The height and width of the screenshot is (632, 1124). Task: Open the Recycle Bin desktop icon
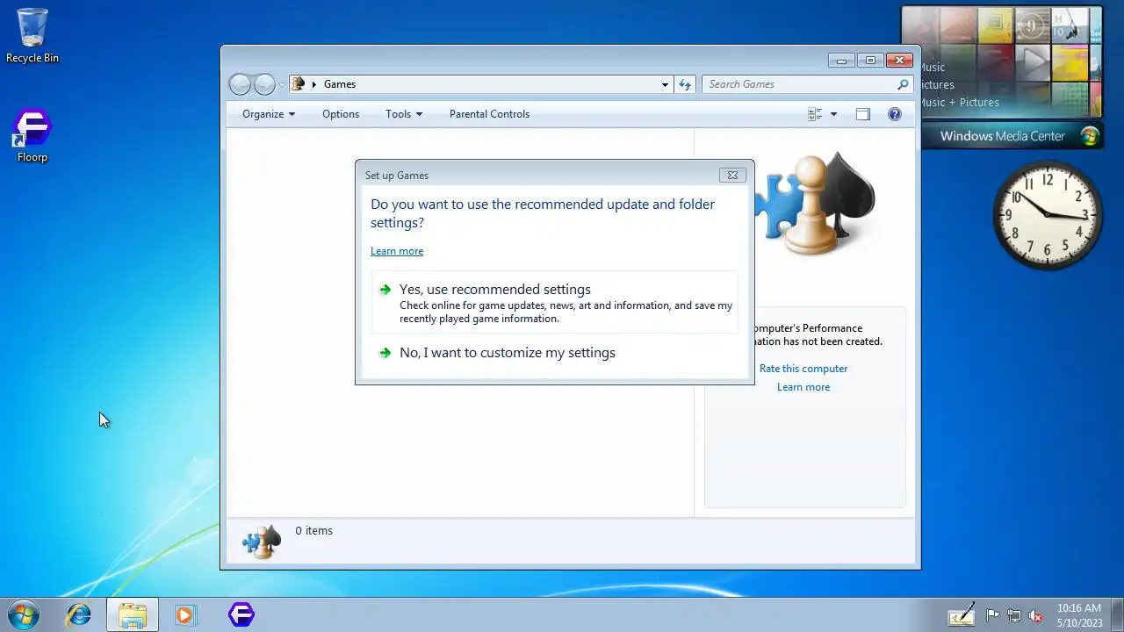tap(32, 36)
